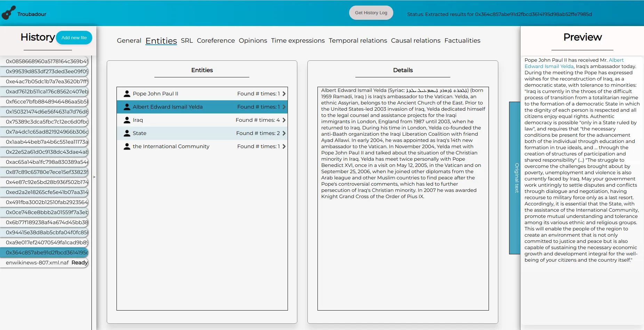Expand details chevron for Pope John Paul II
Screen dimensions: 644x330
(x=284, y=93)
